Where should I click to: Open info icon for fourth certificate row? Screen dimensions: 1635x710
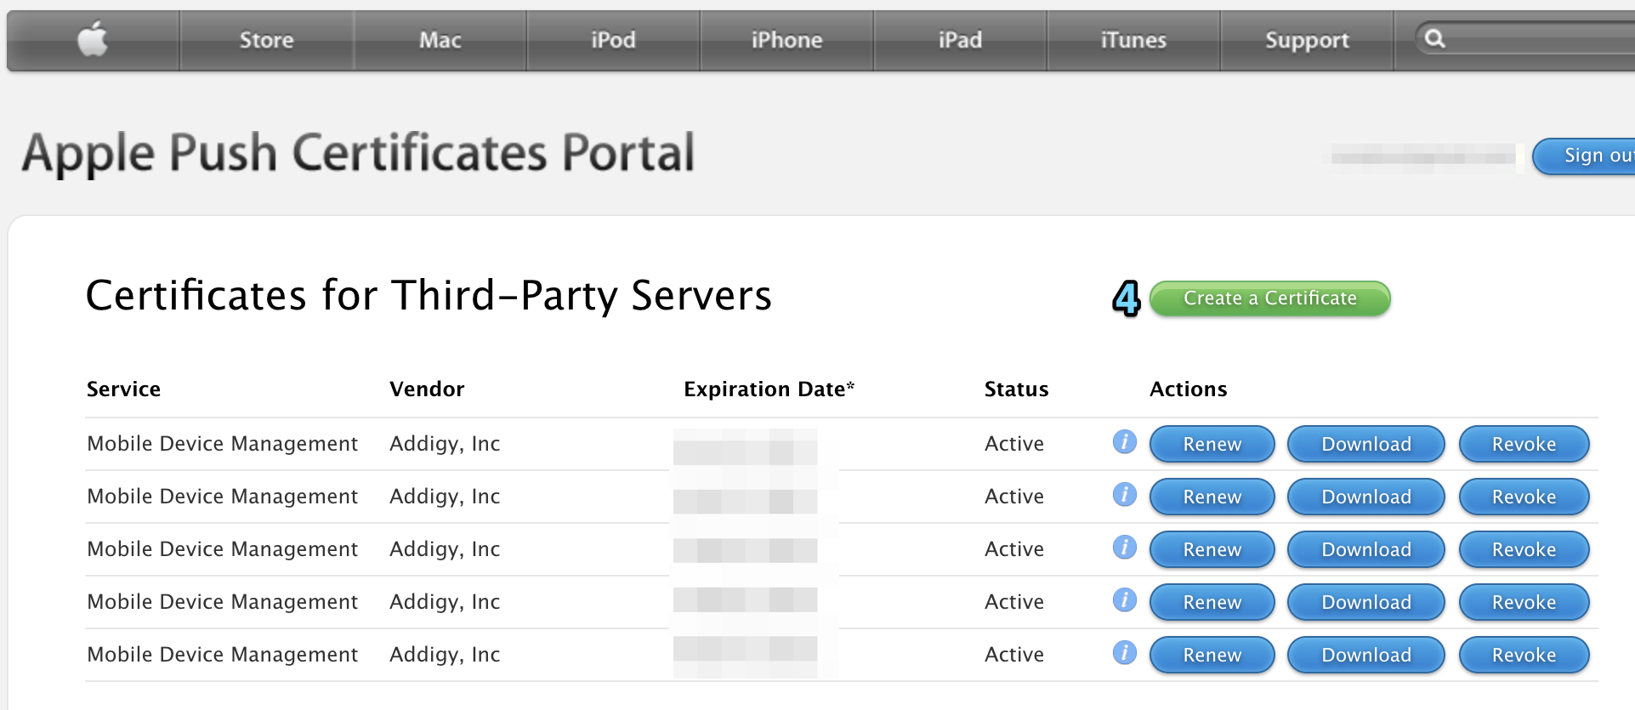point(1124,600)
